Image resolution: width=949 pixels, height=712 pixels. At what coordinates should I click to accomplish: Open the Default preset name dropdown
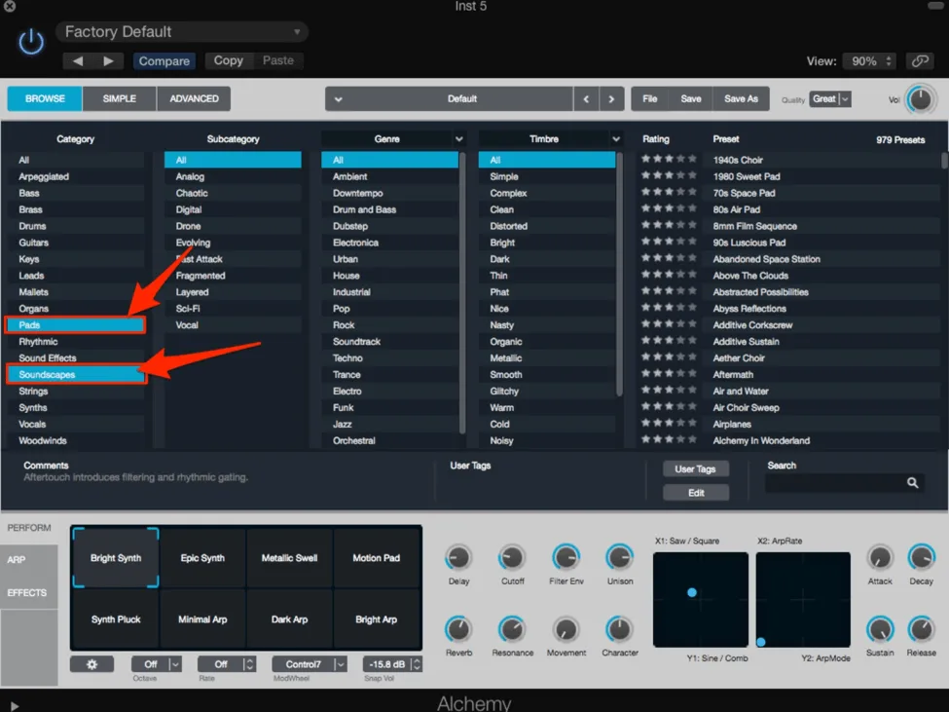tap(449, 98)
